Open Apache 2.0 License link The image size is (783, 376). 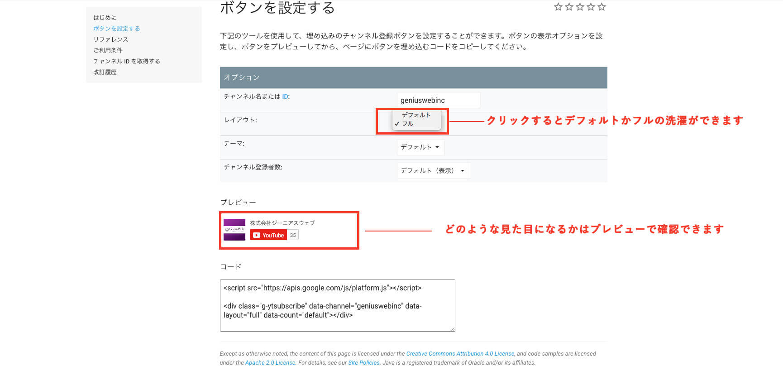(270, 363)
